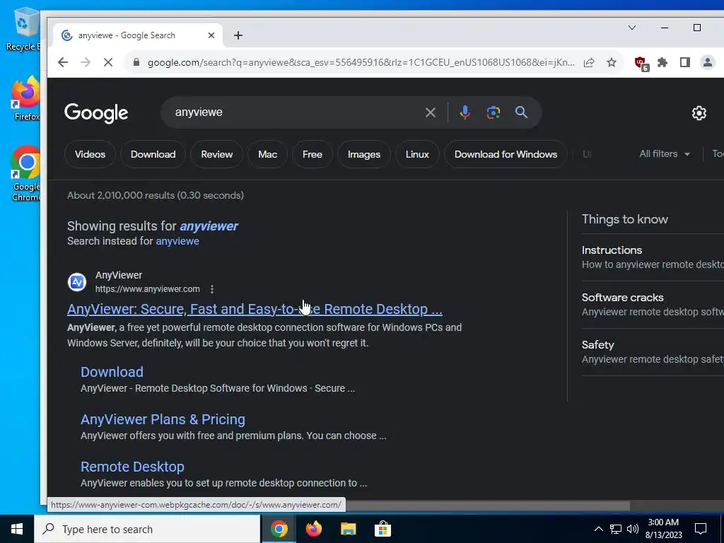Click the taskbar search box
The height and width of the screenshot is (543, 724).
coord(147,529)
